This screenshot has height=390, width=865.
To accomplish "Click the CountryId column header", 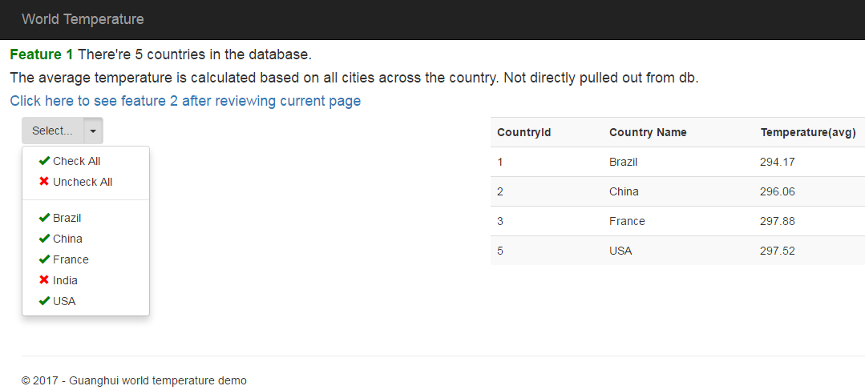I will pos(523,132).
